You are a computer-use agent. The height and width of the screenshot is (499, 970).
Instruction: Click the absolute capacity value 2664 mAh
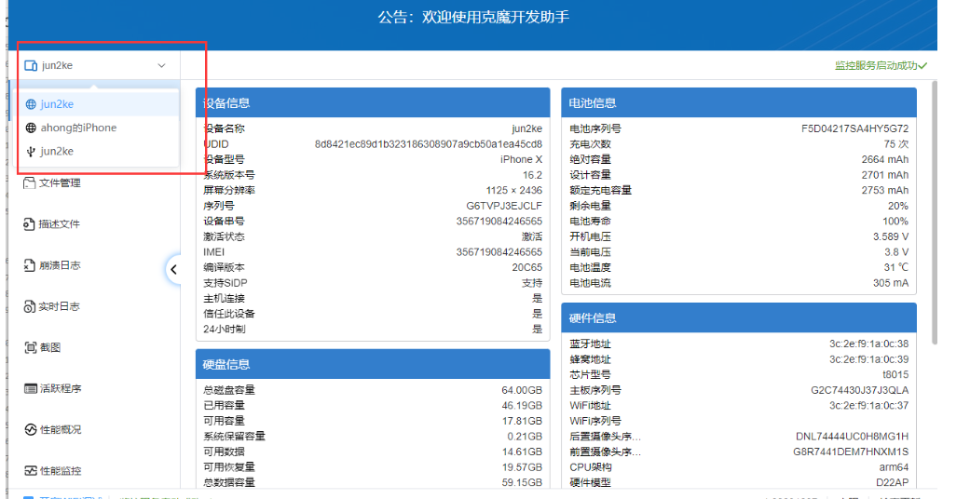884,159
